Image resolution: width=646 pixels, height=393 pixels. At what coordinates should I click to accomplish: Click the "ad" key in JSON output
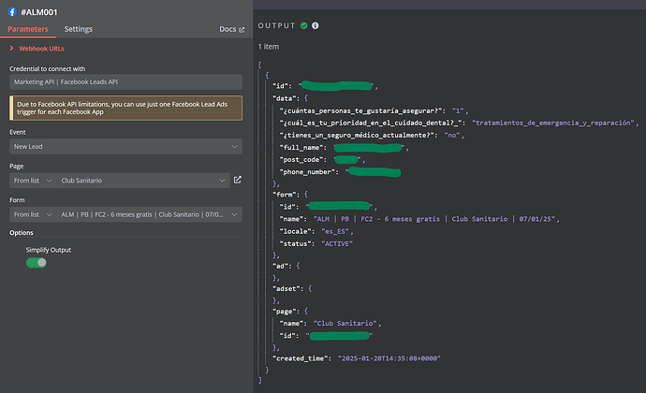[x=281, y=266]
